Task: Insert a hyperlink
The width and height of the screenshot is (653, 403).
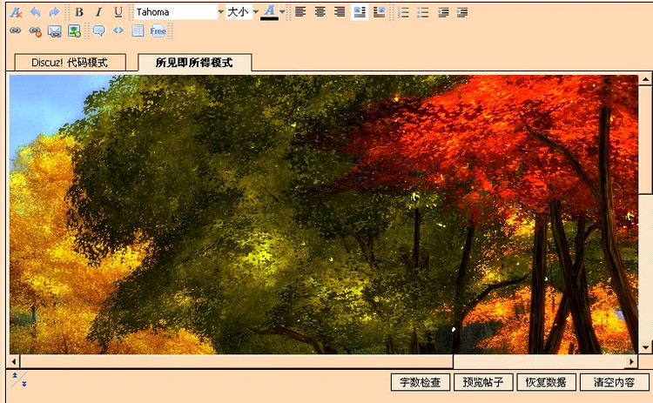Action: 16,30
